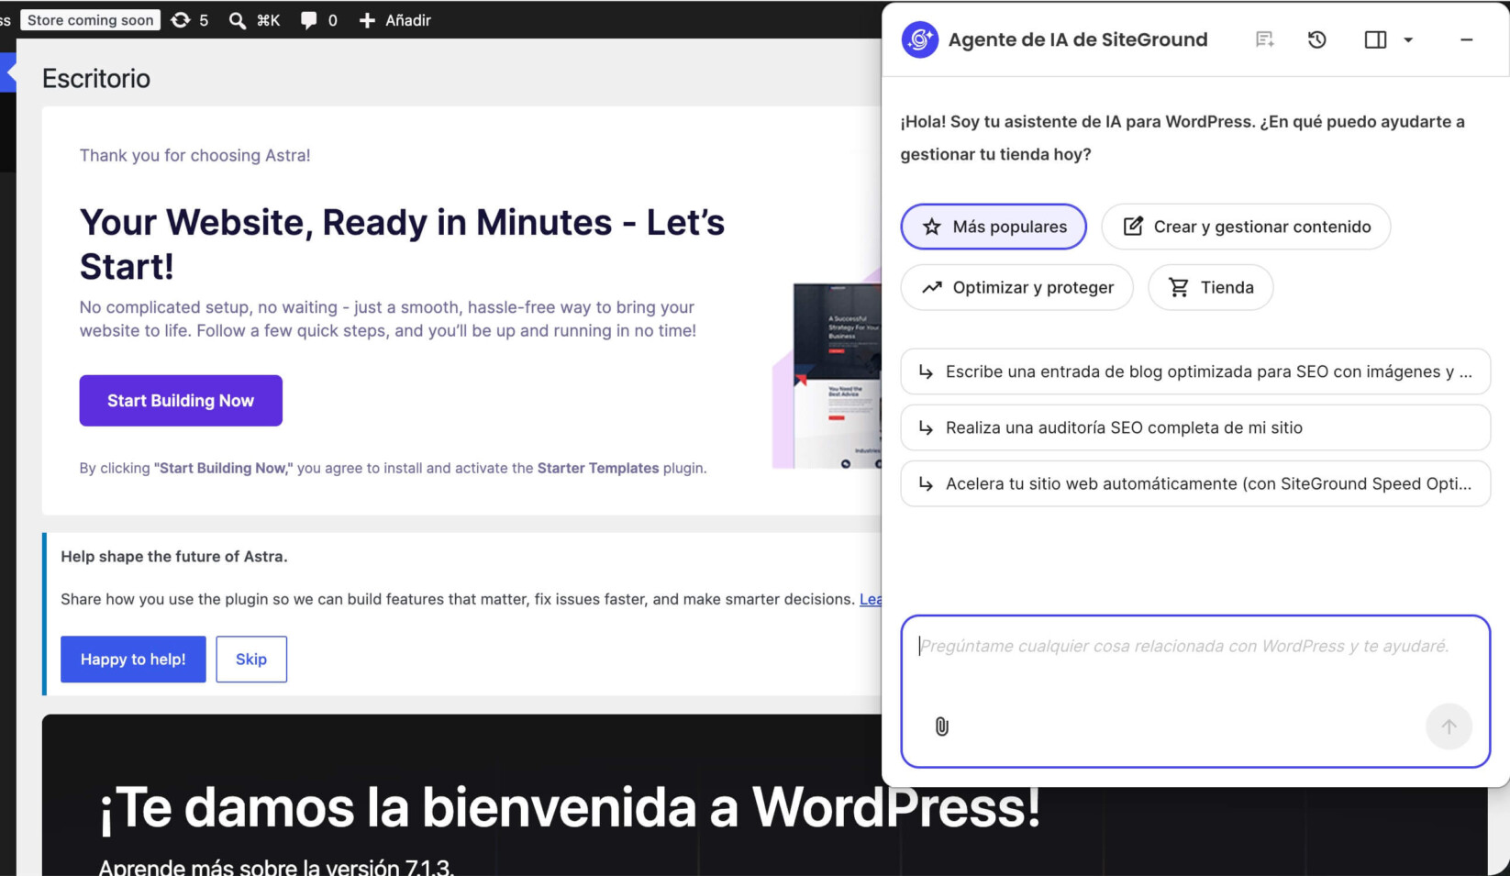Click the Happy to help! button
Viewport: 1510px width, 876px height.
(x=133, y=660)
